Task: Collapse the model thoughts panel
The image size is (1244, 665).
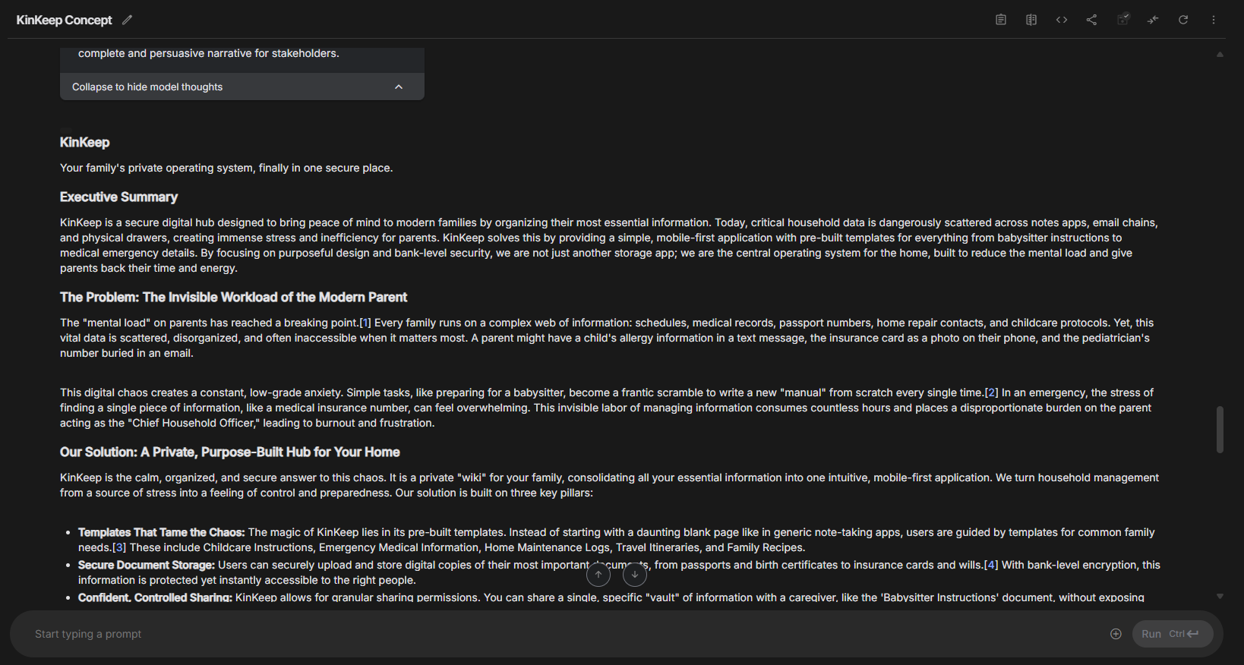Action: point(147,87)
